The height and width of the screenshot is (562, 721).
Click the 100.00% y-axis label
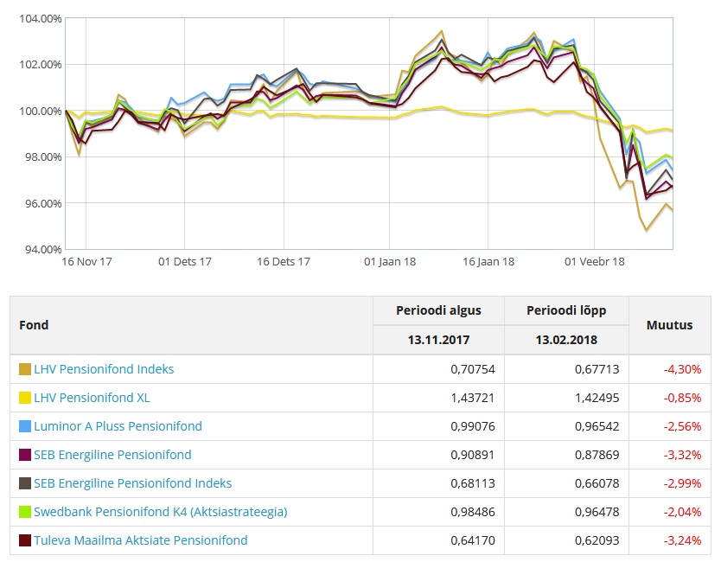(41, 112)
